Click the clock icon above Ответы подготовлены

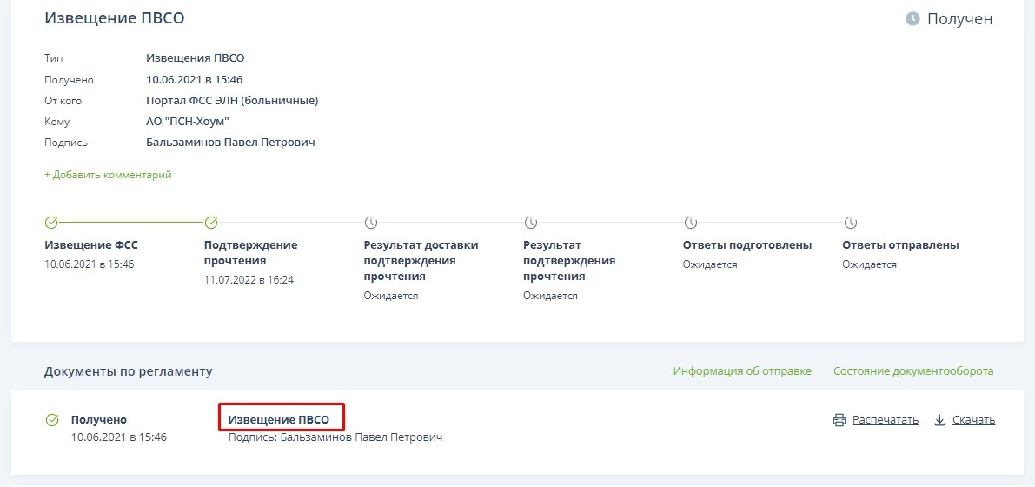click(690, 223)
